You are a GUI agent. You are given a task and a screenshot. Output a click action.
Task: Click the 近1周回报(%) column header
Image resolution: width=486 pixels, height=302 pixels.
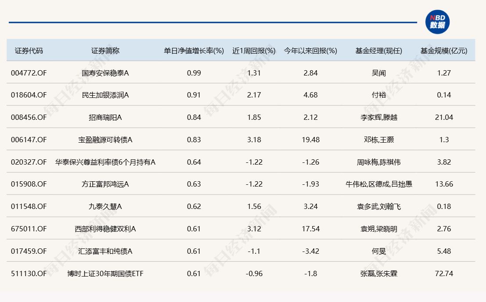[254, 50]
